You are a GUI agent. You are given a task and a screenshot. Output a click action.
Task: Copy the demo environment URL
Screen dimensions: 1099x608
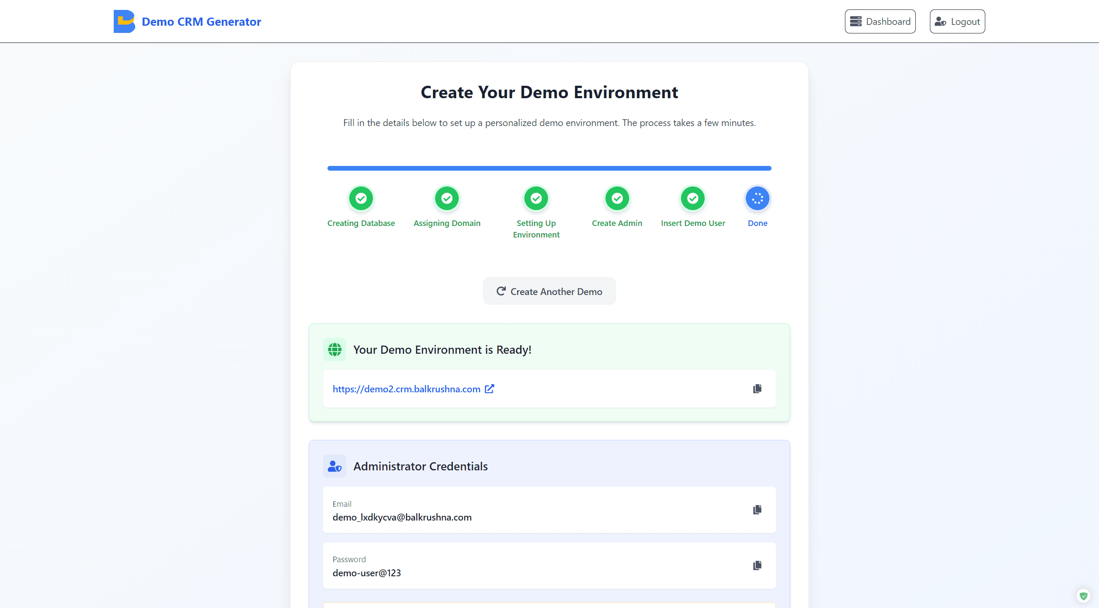(x=757, y=388)
